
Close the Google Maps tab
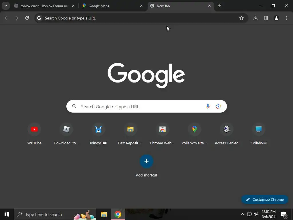click(x=141, y=6)
